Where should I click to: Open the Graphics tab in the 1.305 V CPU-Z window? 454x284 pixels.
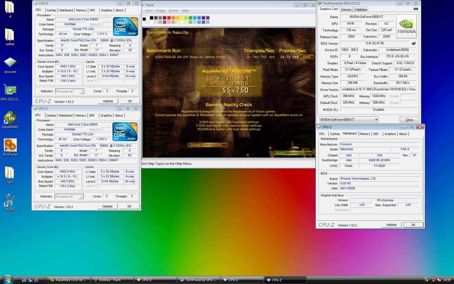click(x=106, y=116)
